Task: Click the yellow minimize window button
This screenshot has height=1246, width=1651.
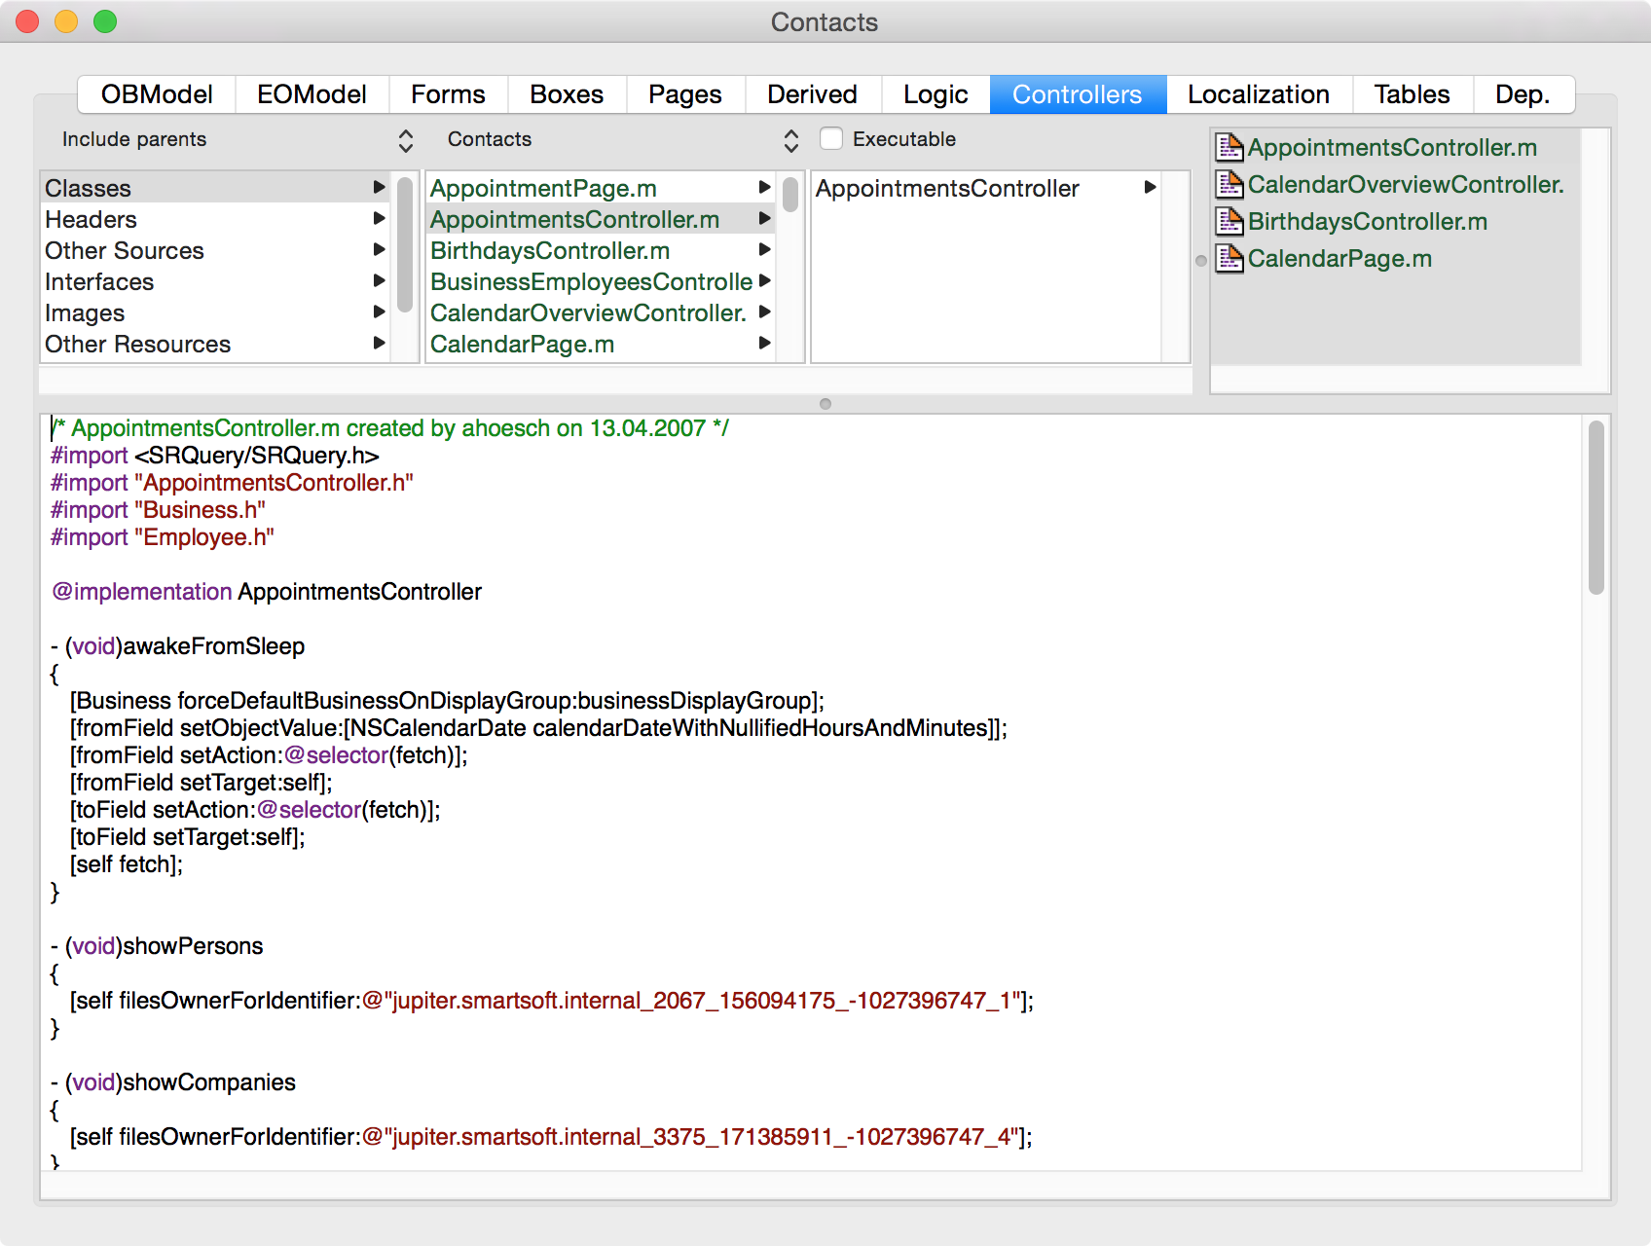Action: [x=66, y=21]
